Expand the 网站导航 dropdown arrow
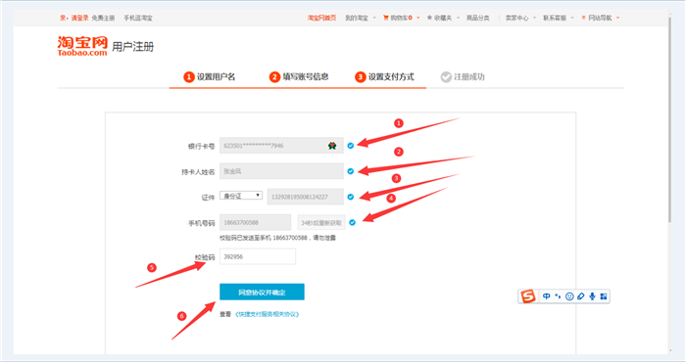Screen dimensions: 686x362 tap(617, 18)
